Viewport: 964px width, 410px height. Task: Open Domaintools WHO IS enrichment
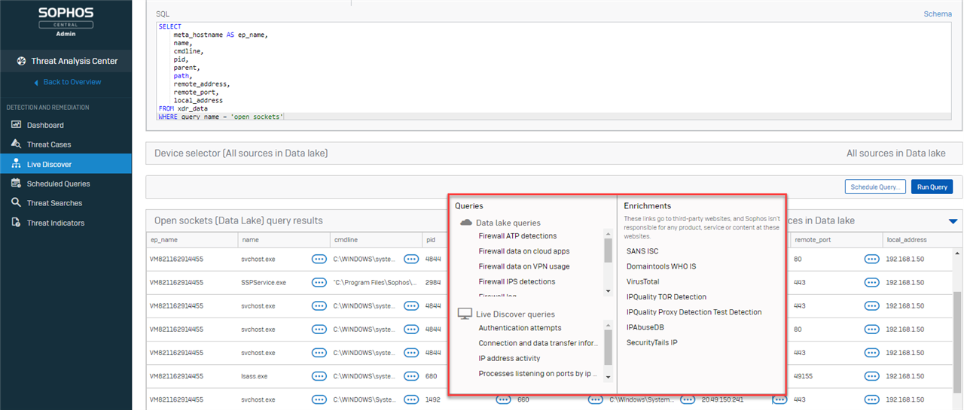pos(661,266)
